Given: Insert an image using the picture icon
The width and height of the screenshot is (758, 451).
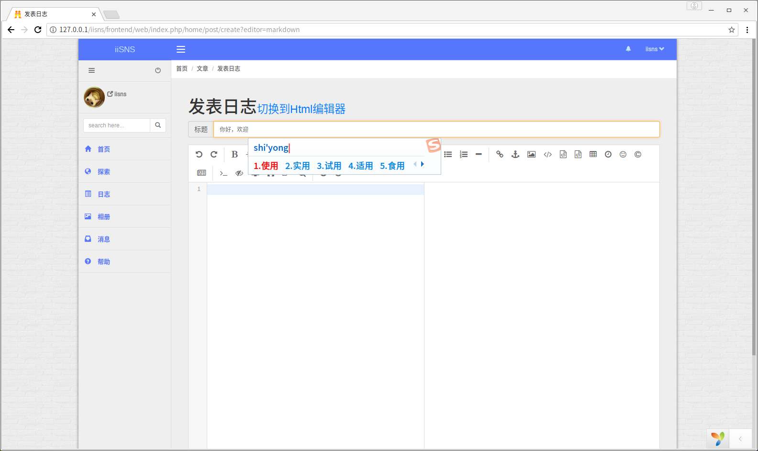Looking at the screenshot, I should [x=531, y=154].
